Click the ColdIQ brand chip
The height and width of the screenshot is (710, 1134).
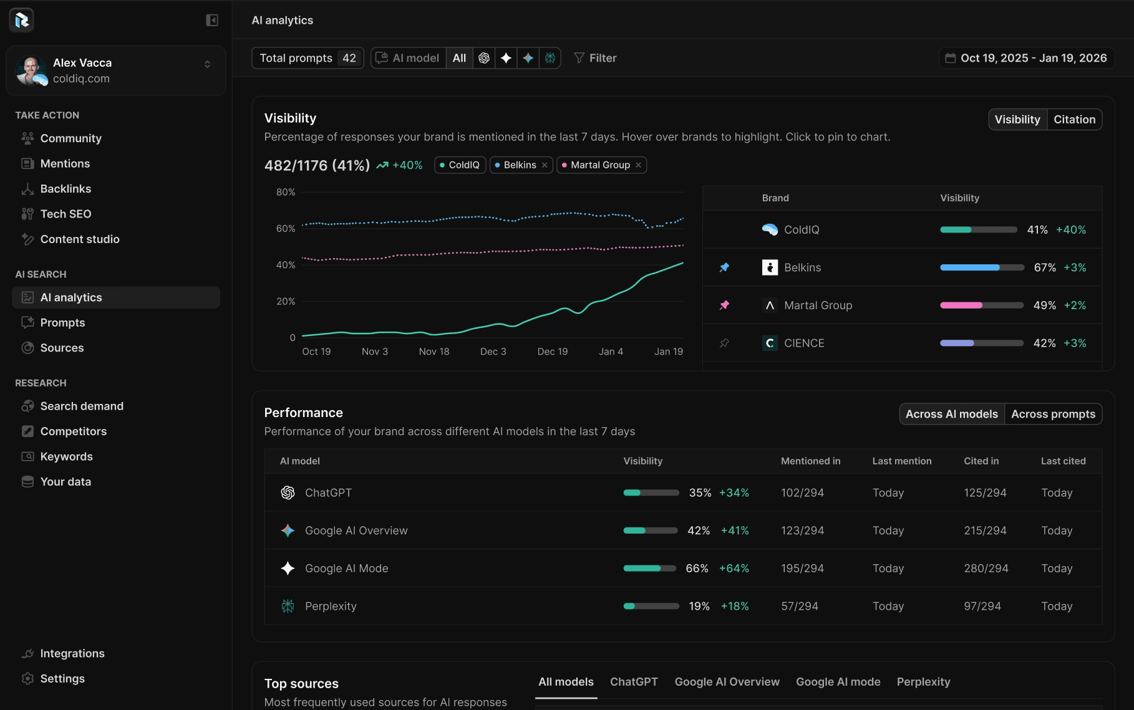click(x=460, y=165)
